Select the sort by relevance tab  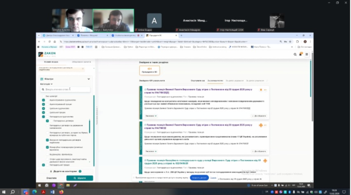(215, 81)
